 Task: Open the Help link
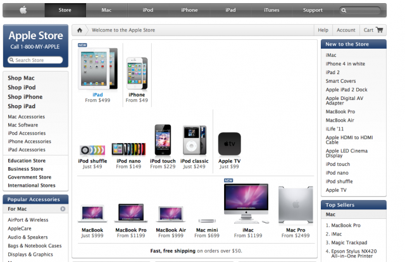[323, 30]
